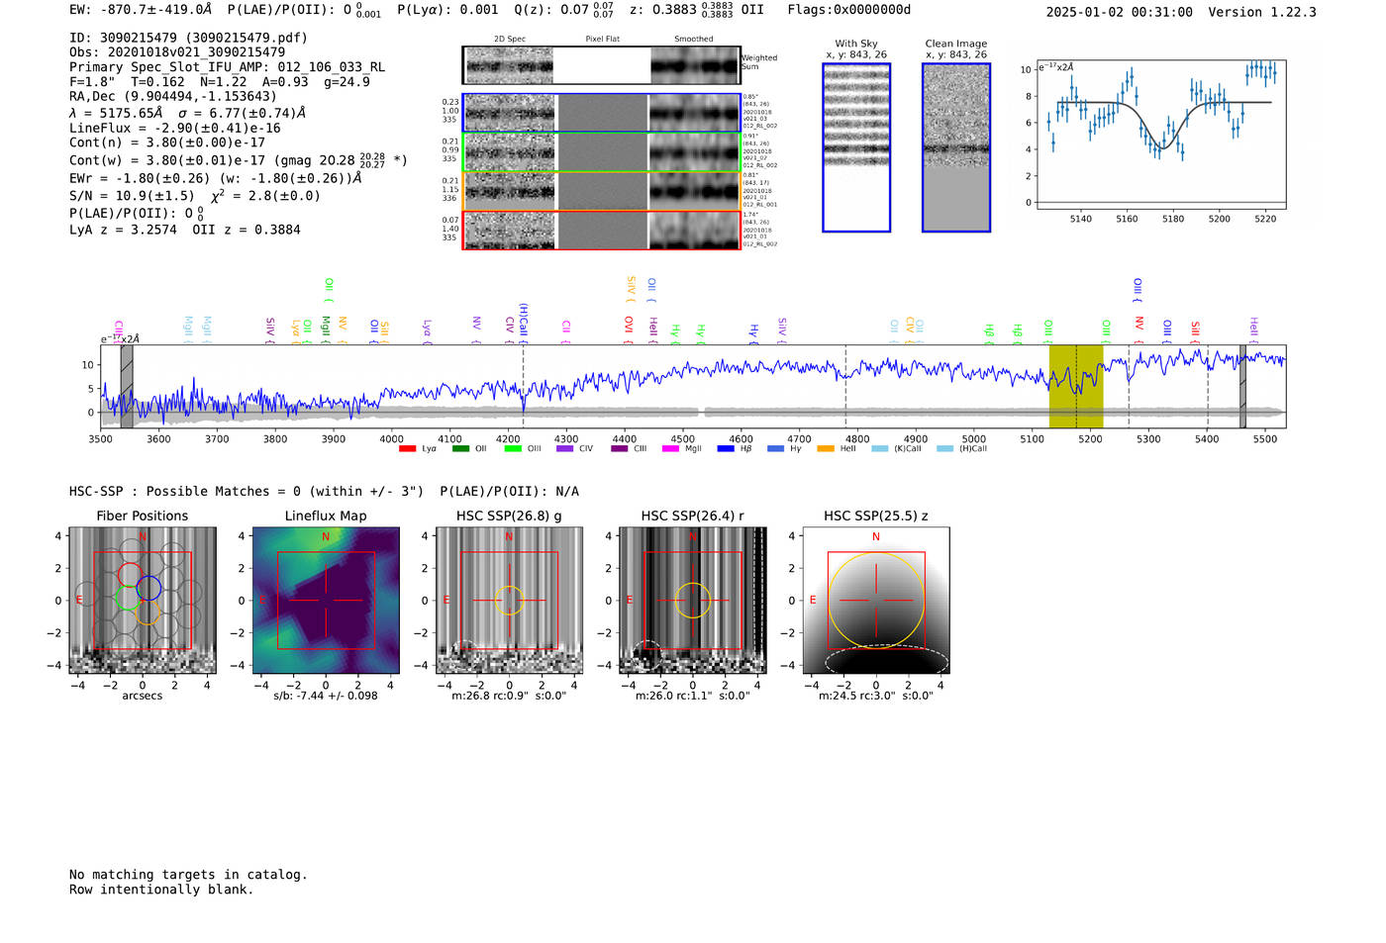Select the orange HeII legend swatch
The height and width of the screenshot is (943, 1386).
[x=826, y=449]
